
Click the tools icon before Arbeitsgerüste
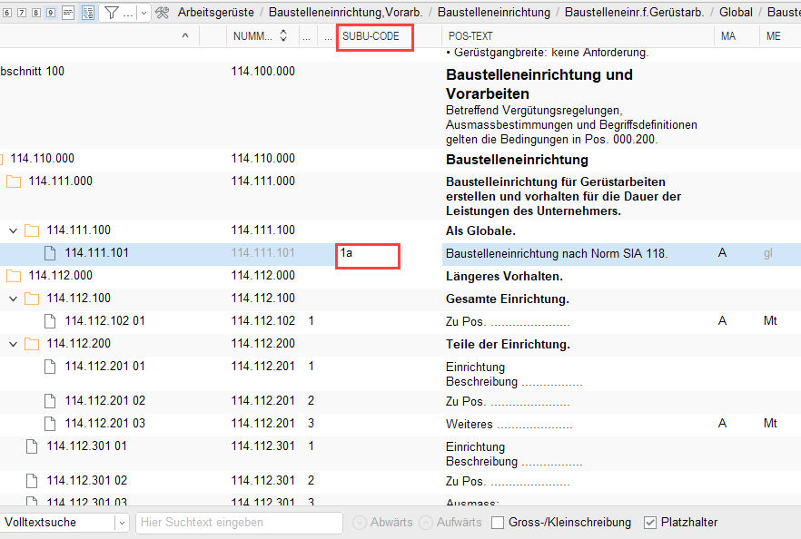tap(163, 13)
